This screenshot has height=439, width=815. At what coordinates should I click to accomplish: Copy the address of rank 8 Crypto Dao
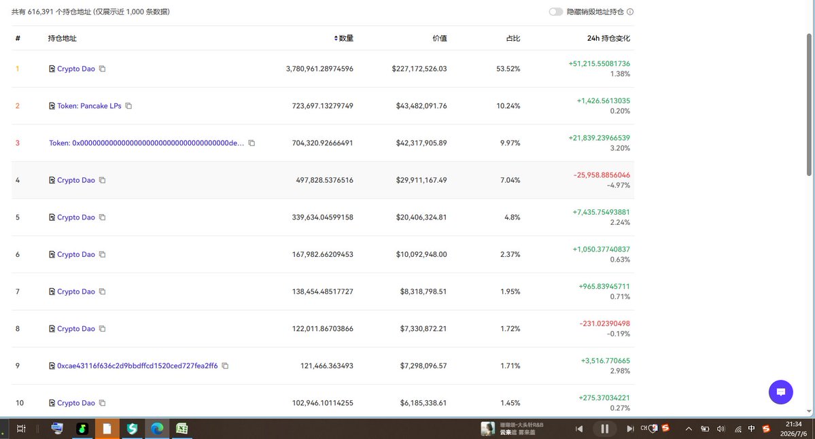(x=103, y=328)
